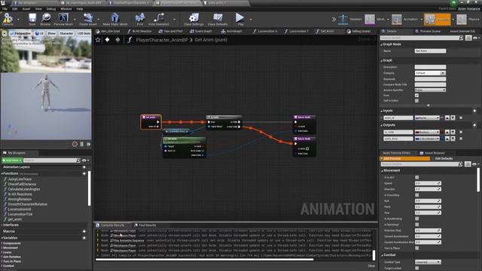482x271 pixels.
Task: Toggle the first checkbox under Movement
Action: tap(416, 178)
